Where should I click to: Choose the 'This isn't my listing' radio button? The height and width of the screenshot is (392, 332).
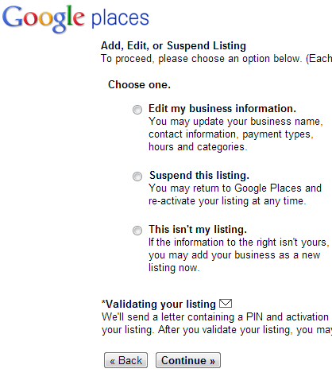coord(137,231)
